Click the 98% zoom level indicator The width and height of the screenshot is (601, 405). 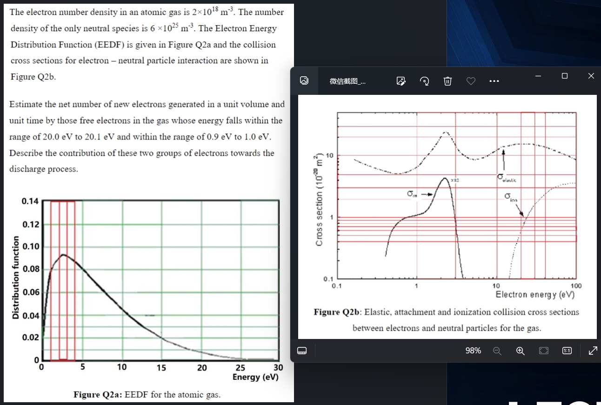click(473, 351)
